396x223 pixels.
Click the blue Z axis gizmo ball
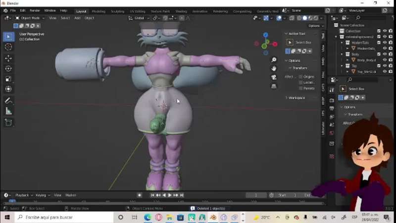[x=265, y=35]
